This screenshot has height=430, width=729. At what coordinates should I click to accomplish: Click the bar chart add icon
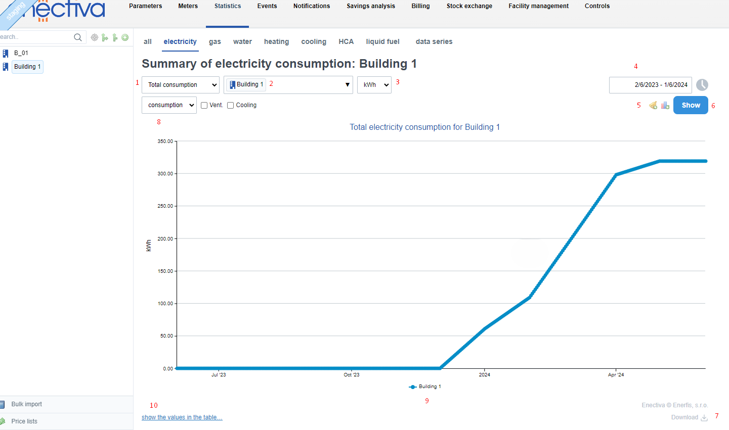[665, 105]
